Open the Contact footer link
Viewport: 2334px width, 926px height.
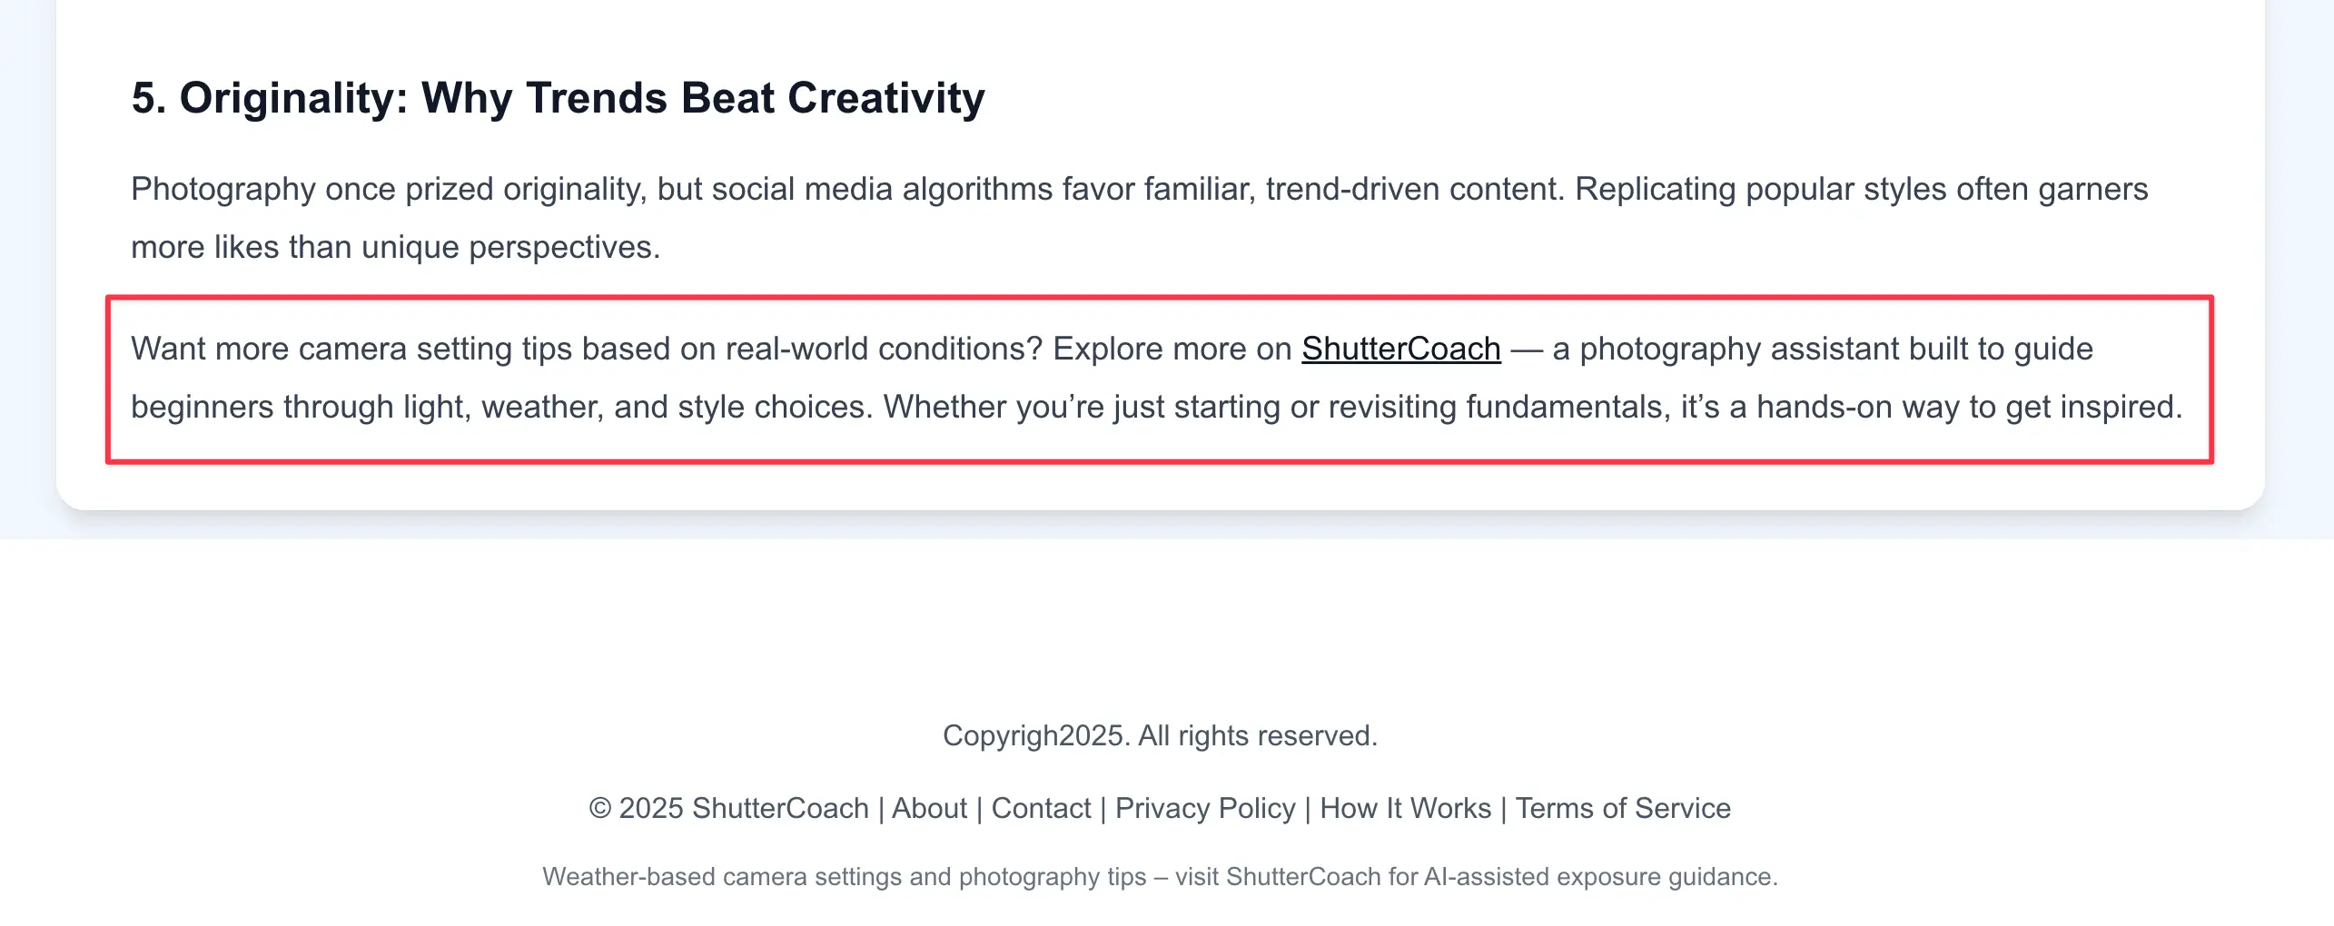point(1041,808)
